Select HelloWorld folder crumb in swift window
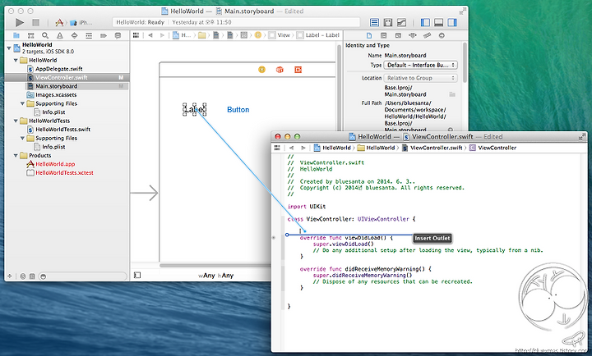592x356 pixels. pos(376,148)
